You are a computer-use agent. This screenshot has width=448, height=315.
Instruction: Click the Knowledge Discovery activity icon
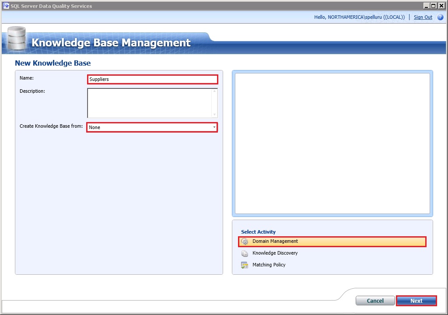point(245,253)
